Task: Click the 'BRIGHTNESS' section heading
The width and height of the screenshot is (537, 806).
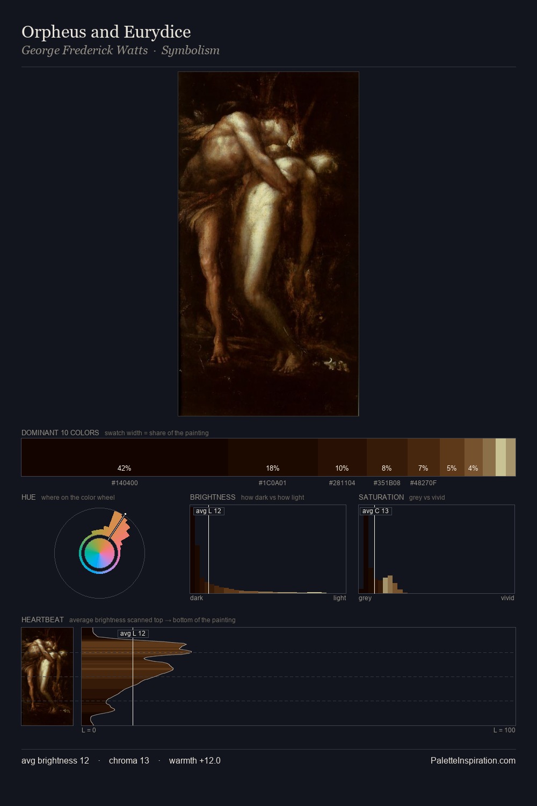Action: click(213, 497)
